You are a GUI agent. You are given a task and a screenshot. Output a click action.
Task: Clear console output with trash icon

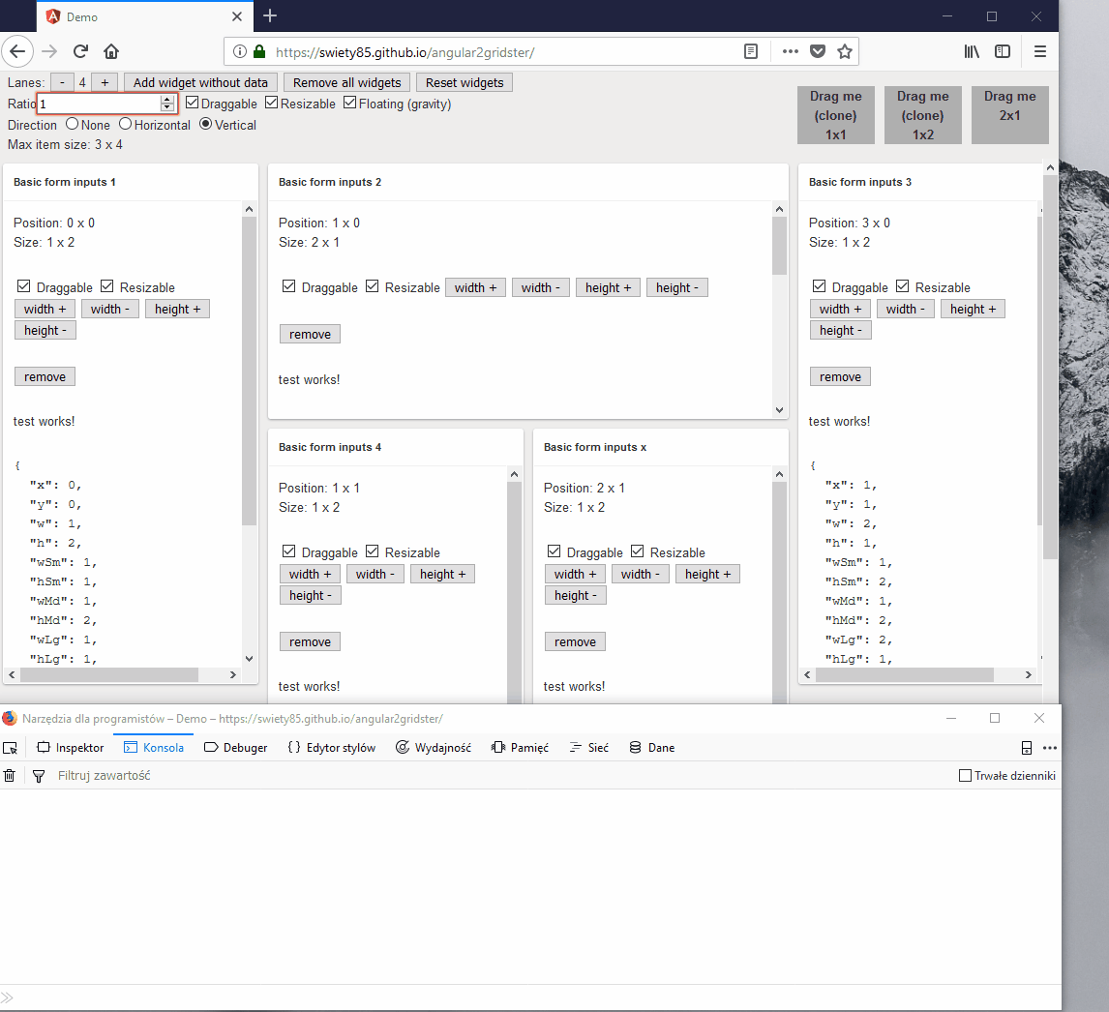(10, 776)
